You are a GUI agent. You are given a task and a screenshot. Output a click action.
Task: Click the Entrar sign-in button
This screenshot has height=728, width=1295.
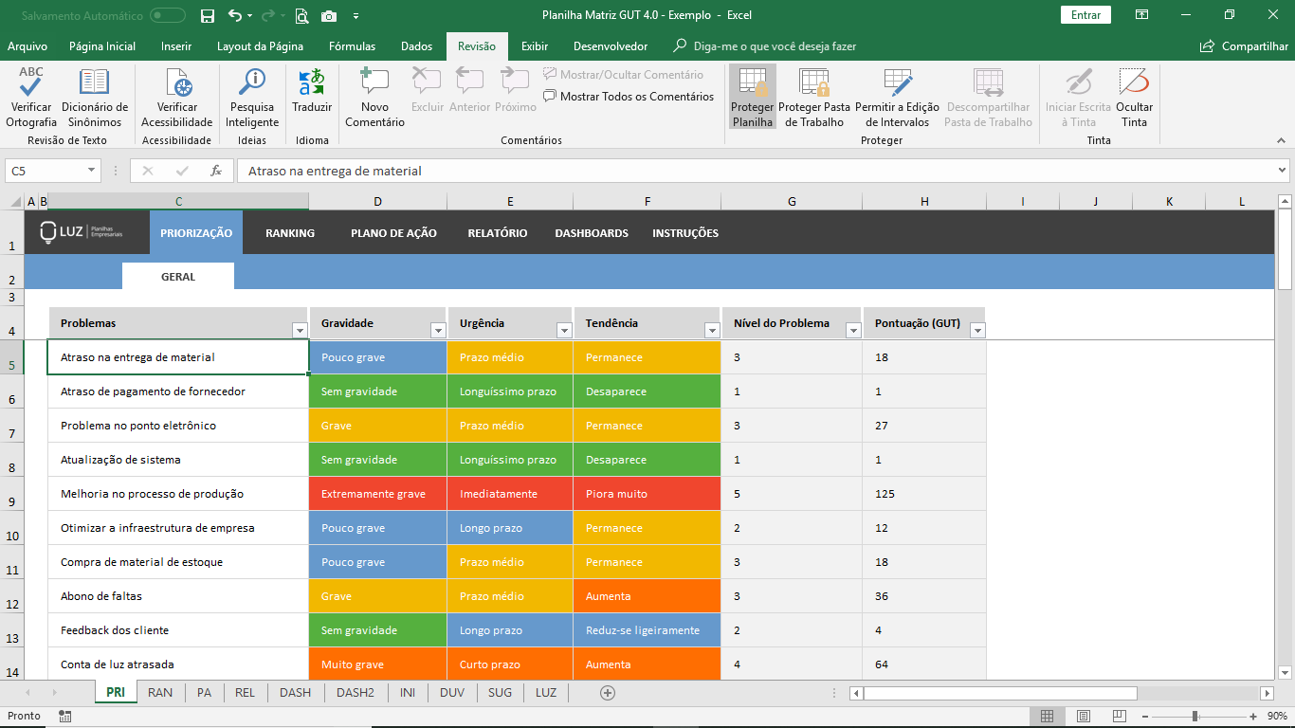coord(1085,15)
